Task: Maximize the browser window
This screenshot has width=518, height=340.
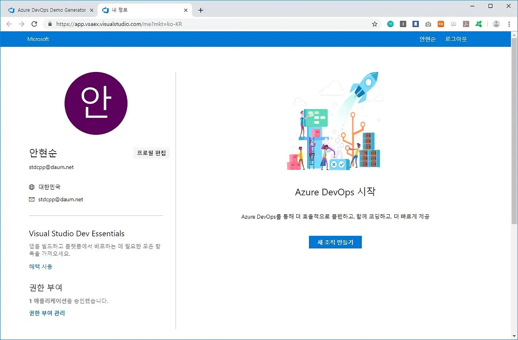Action: (490, 6)
